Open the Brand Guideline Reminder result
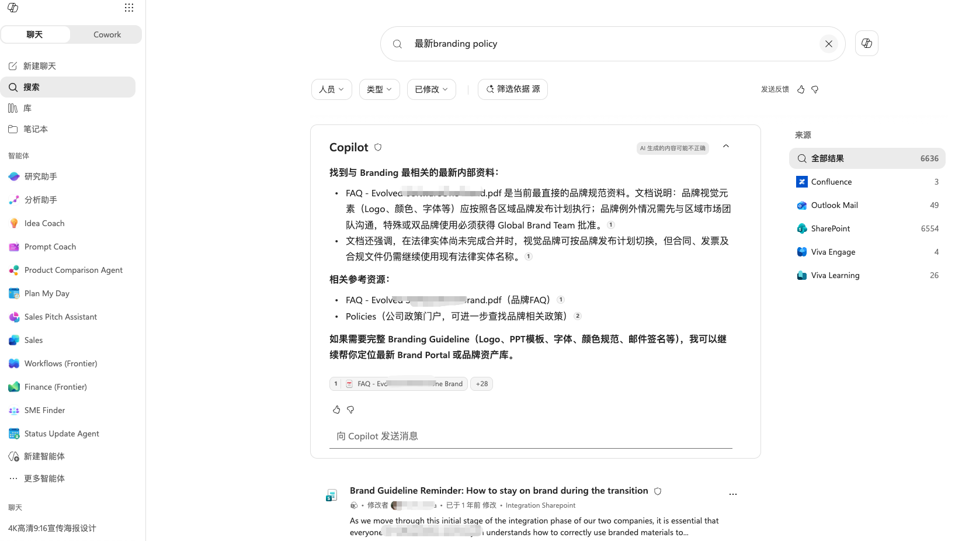 pyautogui.click(x=499, y=491)
